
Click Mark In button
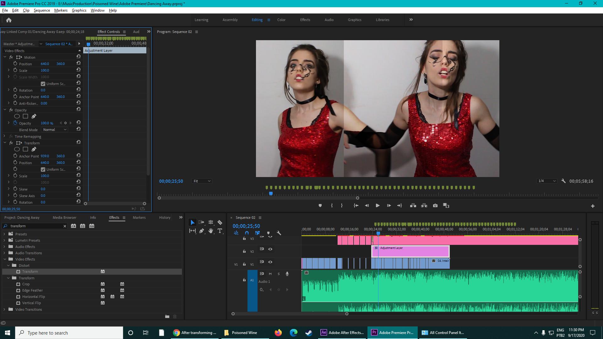[332, 206]
